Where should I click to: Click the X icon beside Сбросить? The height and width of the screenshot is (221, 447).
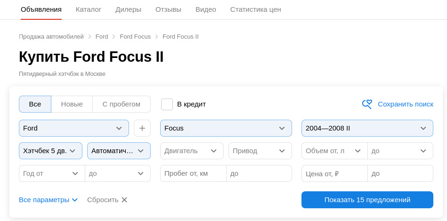124,200
